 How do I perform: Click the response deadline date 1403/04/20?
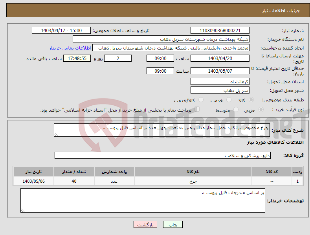220,58
